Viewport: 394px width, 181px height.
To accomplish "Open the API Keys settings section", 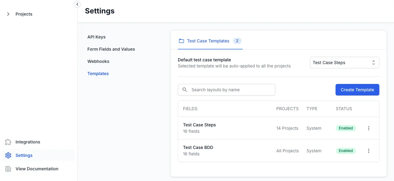I will (97, 37).
